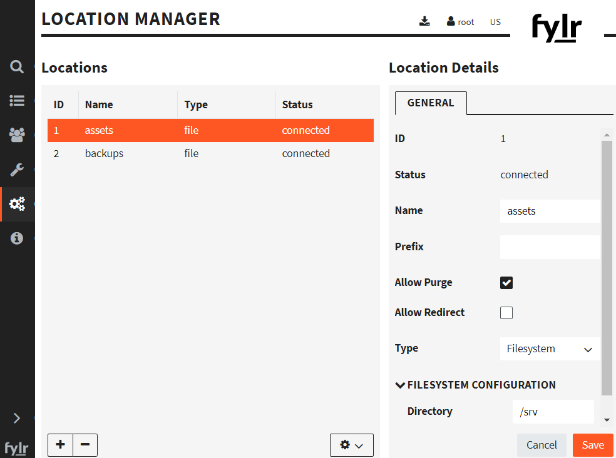Screen dimensions: 616x458
Task: Click the gears administration sidebar icon
Action: (x=17, y=204)
